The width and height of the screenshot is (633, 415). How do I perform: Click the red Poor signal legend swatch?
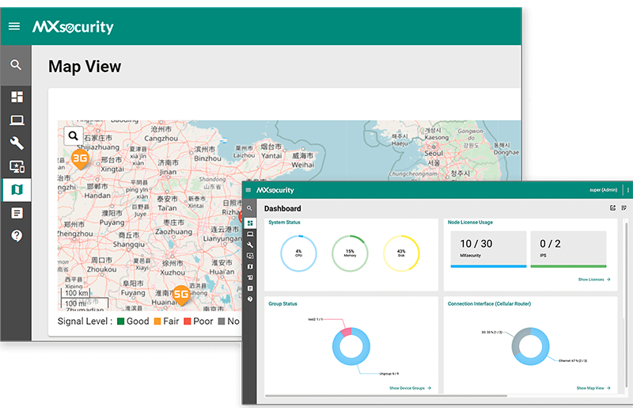[188, 322]
